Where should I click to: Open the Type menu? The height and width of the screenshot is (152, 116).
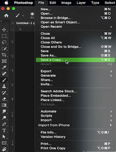[x=95, y=3]
